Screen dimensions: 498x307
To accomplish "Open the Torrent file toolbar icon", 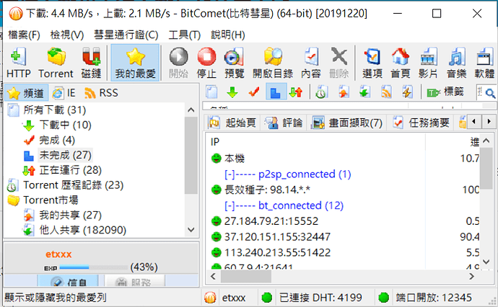I will [x=56, y=63].
